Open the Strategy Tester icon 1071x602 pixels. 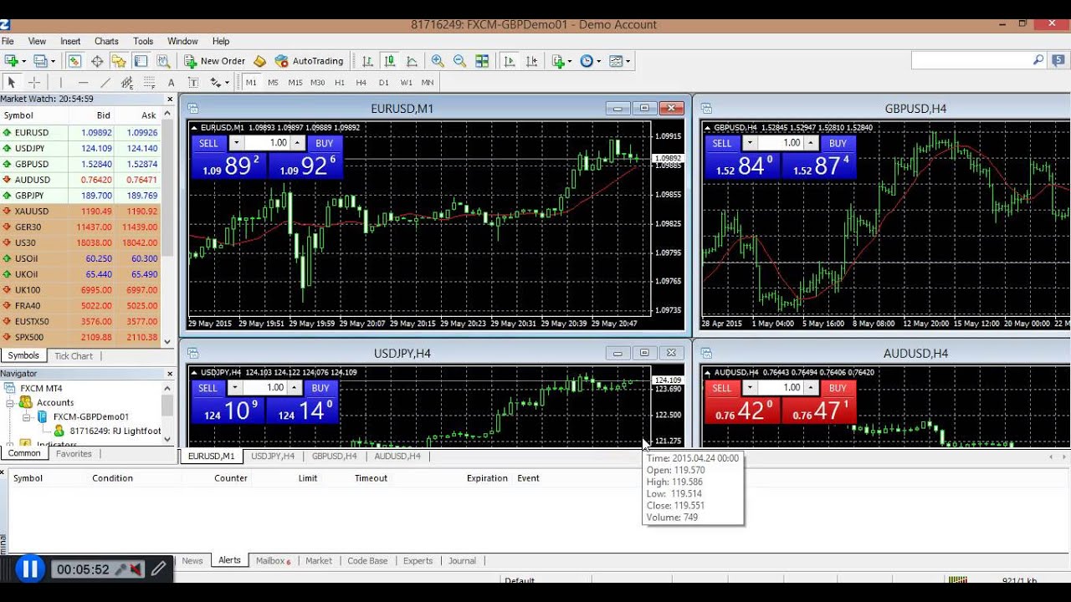pos(163,61)
